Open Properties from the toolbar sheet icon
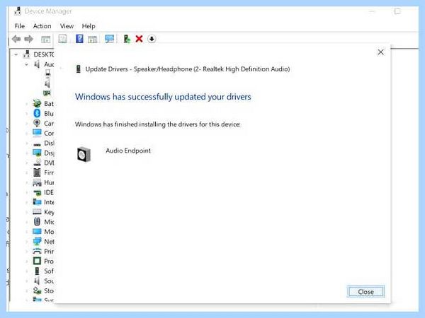 62,39
